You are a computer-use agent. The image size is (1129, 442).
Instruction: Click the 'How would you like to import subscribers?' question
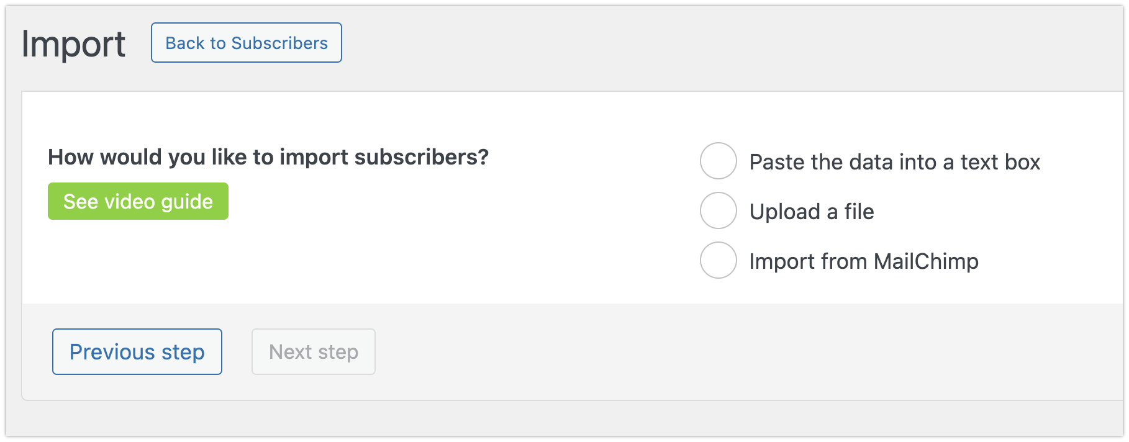268,157
